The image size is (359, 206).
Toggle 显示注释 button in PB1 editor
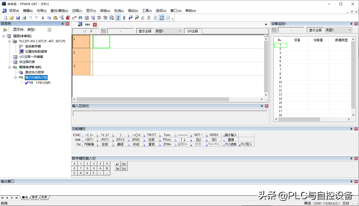[145, 31]
